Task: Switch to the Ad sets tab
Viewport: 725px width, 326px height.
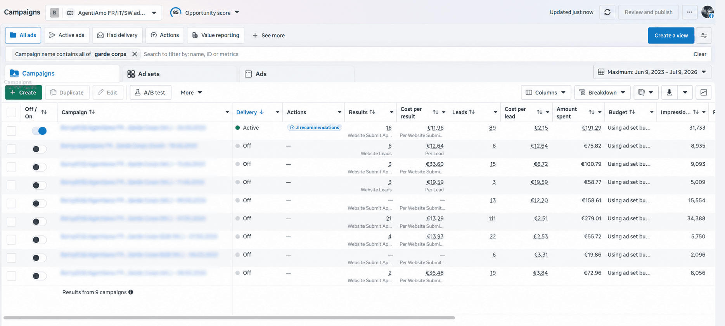Action: (179, 74)
